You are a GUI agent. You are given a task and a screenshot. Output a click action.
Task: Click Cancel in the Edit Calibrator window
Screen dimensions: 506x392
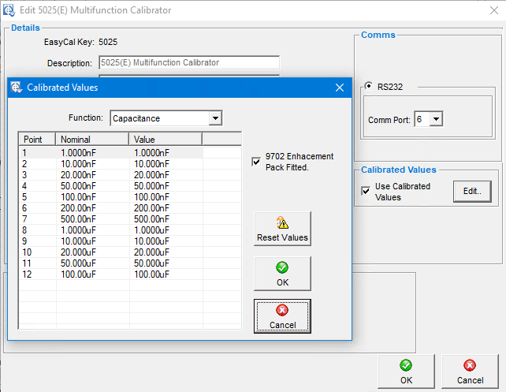point(470,371)
